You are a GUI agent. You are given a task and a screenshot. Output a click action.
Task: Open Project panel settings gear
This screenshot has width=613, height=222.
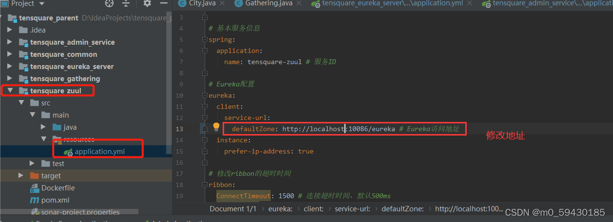pos(147,3)
